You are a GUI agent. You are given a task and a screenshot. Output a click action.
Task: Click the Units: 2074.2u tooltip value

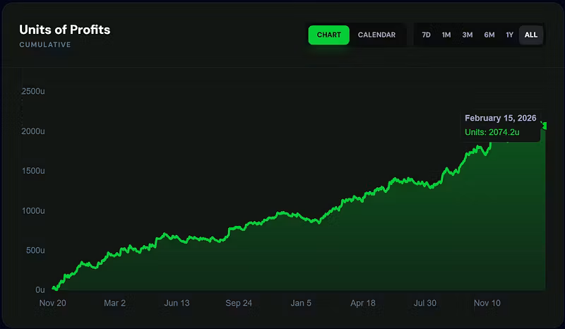tap(492, 132)
